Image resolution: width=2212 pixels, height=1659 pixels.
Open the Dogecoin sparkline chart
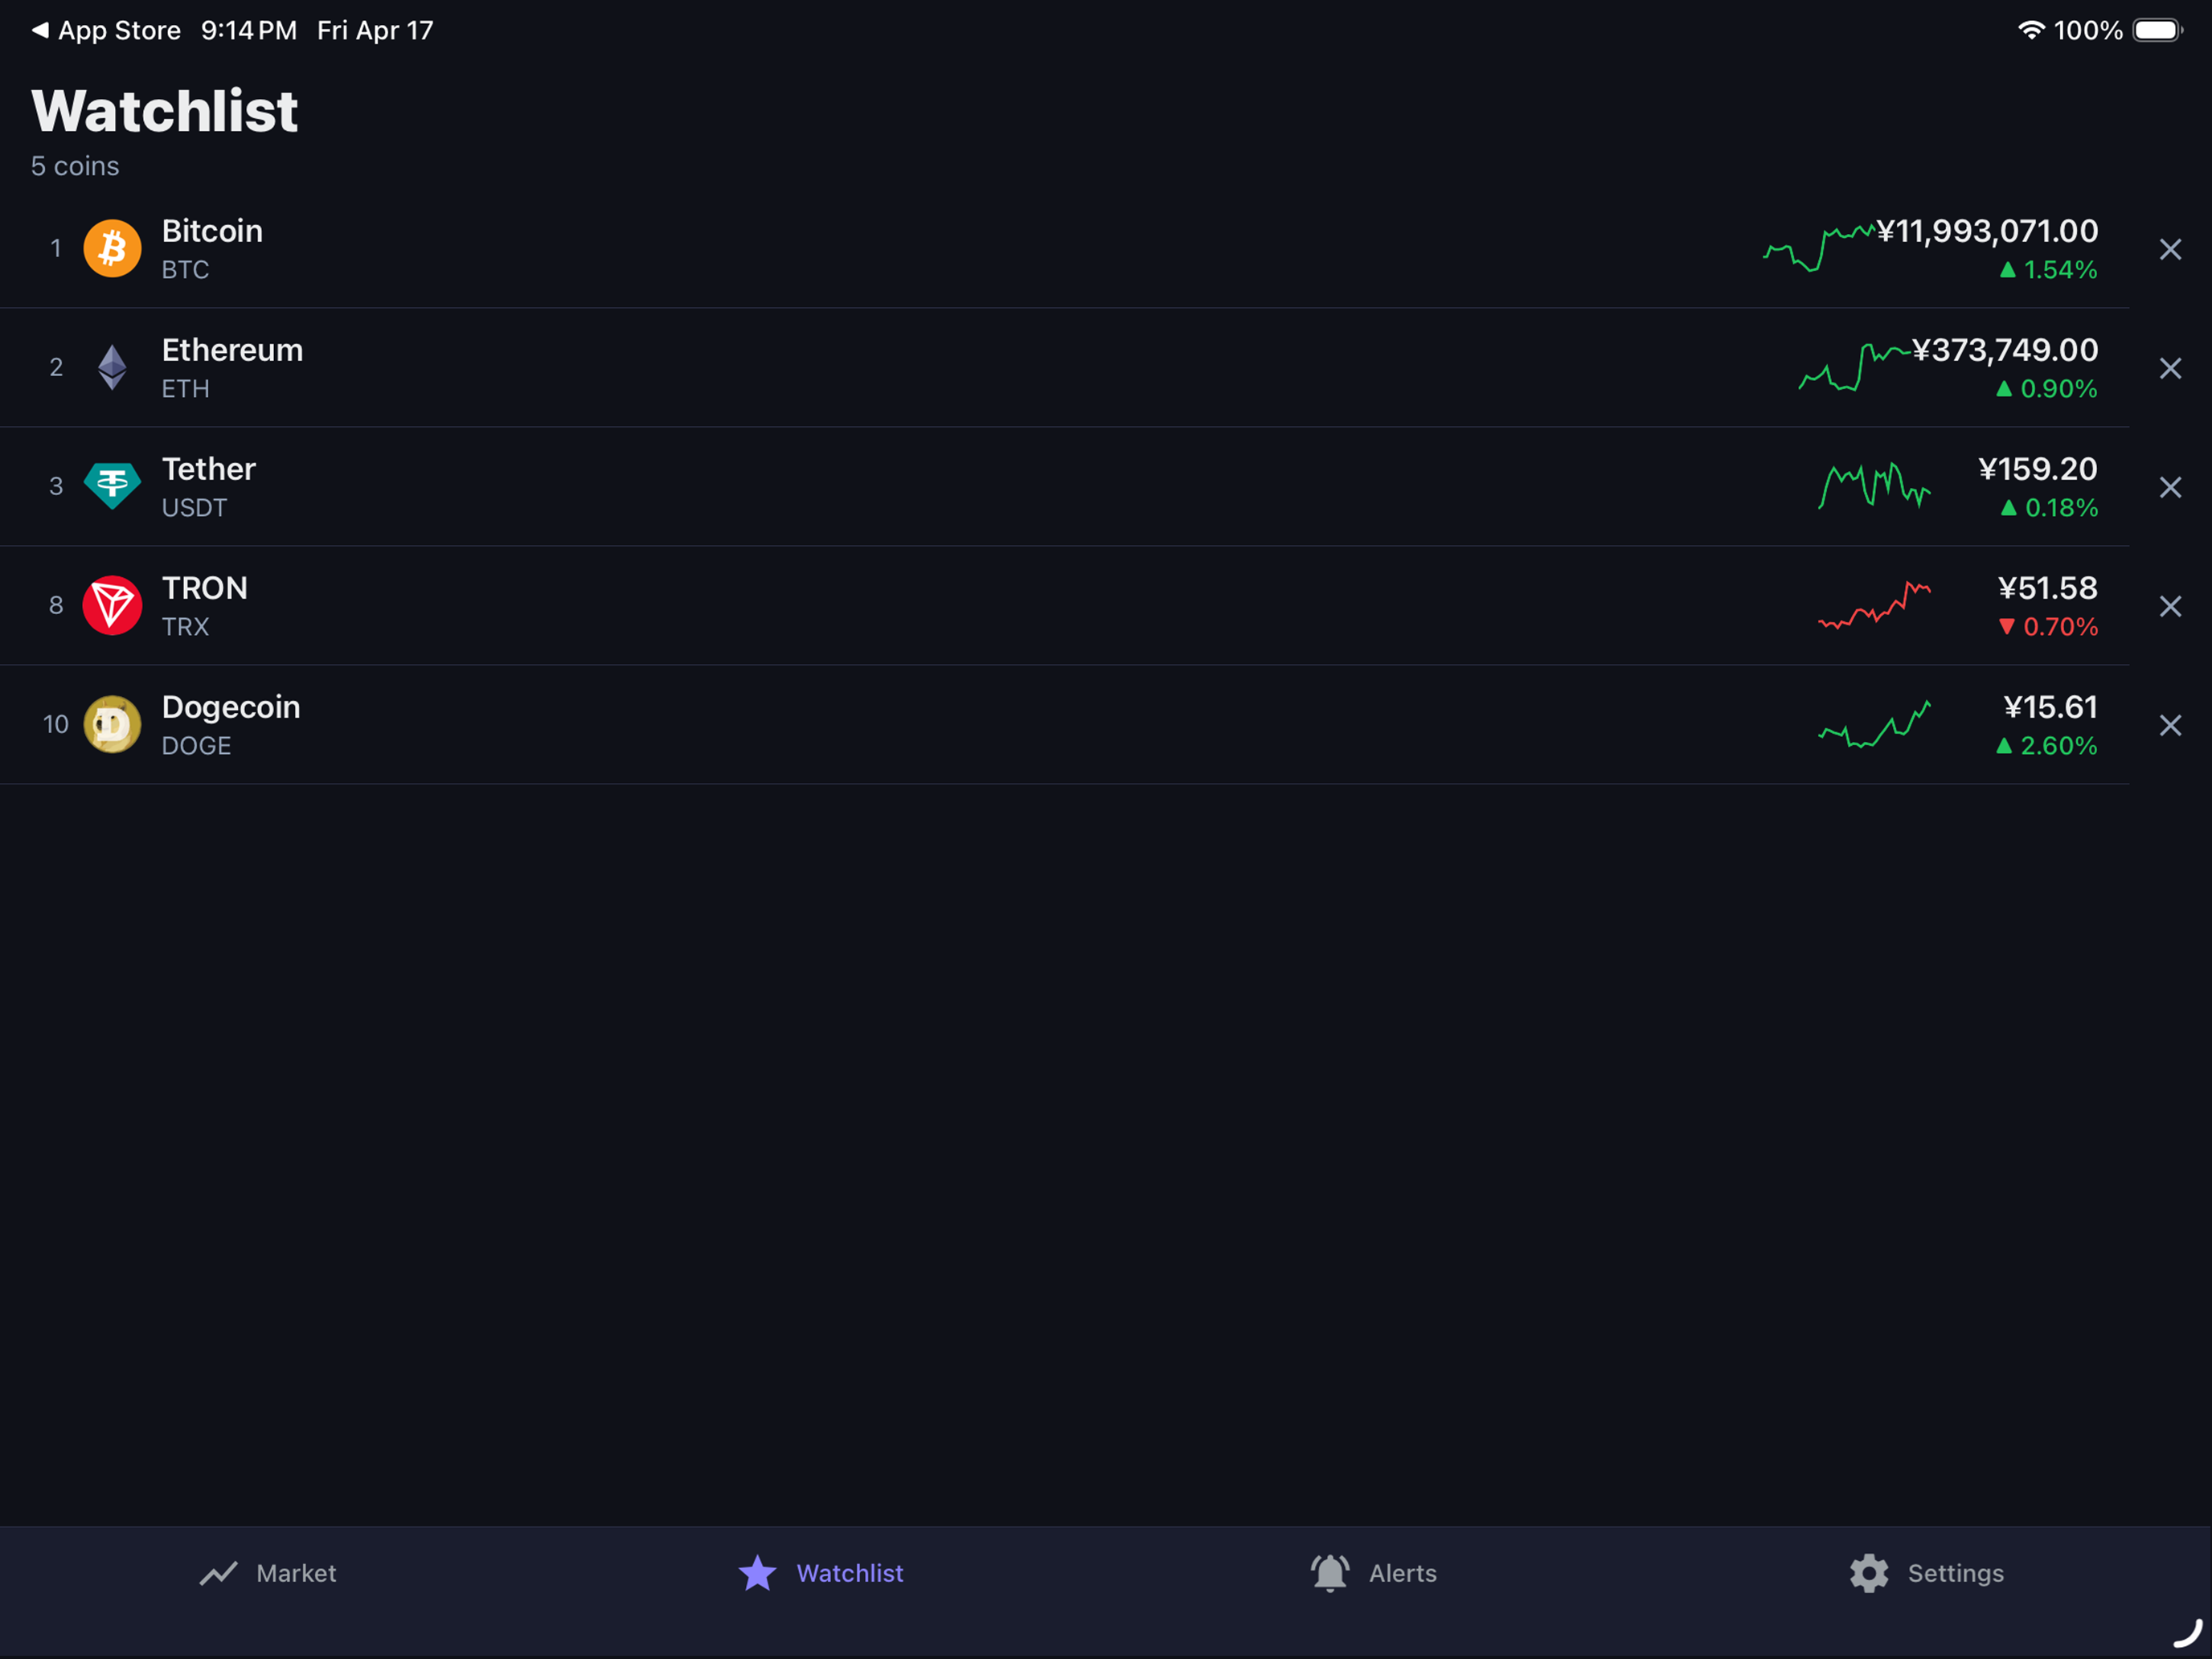pos(1875,724)
